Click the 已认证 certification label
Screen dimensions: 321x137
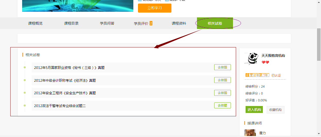point(276,75)
